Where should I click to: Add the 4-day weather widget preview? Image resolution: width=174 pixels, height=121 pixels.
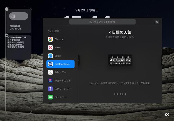pos(120,60)
